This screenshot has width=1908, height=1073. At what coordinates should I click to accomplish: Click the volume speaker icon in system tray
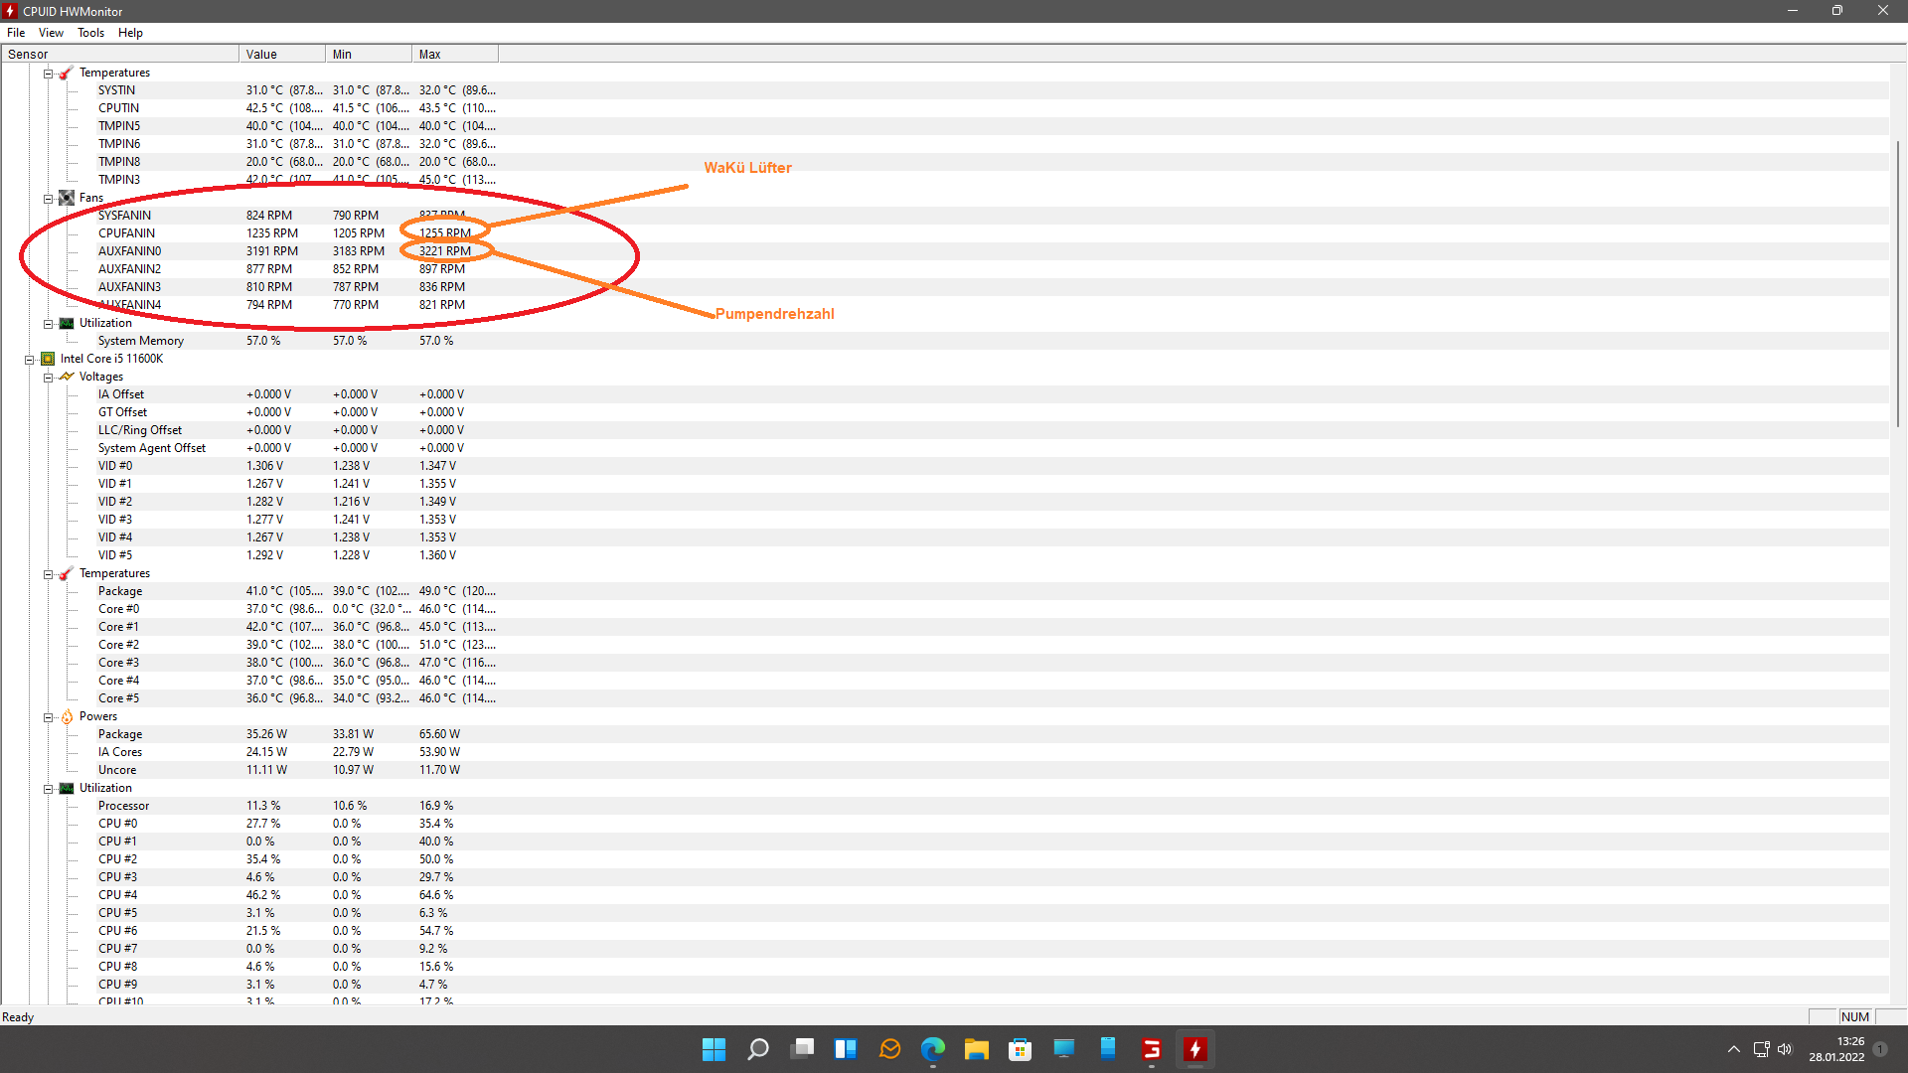click(1785, 1049)
